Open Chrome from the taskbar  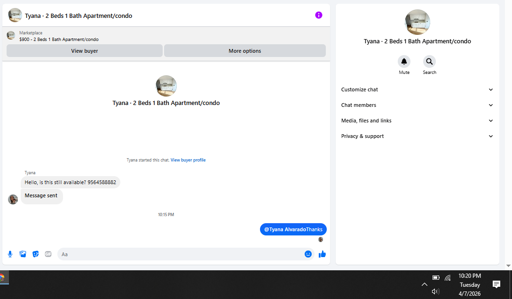pos(2,278)
